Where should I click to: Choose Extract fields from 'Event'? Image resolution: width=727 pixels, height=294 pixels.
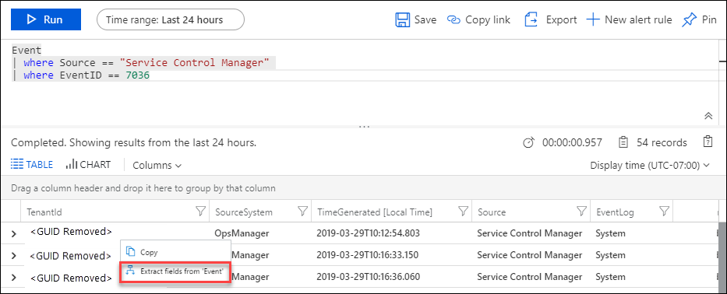177,271
